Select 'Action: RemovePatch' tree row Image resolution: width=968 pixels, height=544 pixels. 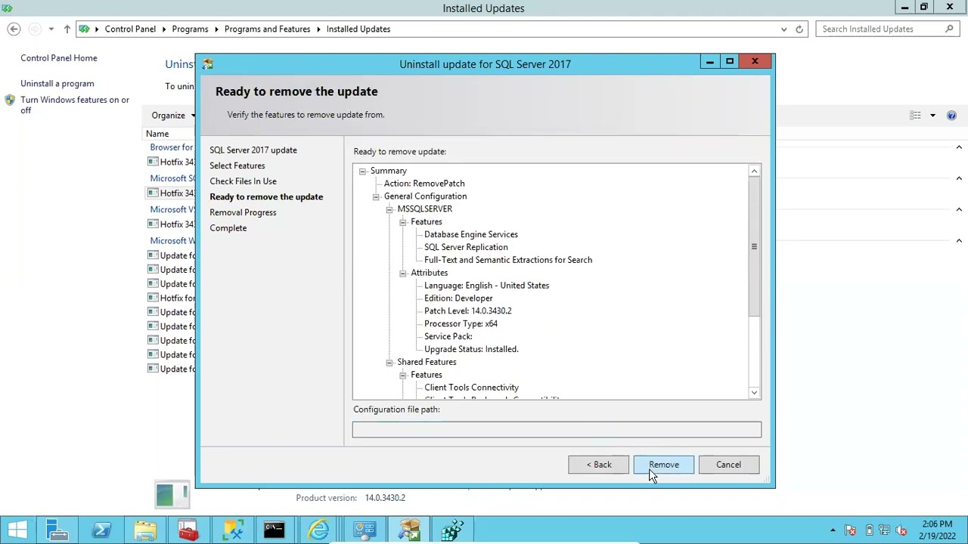coord(424,184)
